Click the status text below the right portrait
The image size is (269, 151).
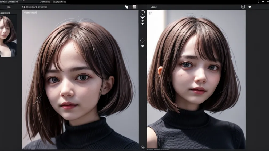158,150
